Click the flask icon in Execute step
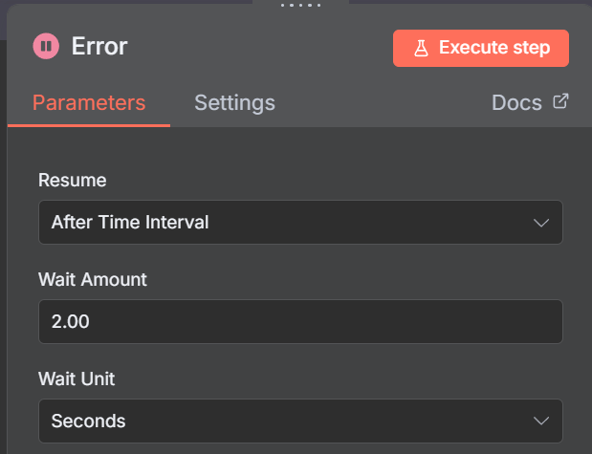 pos(421,49)
